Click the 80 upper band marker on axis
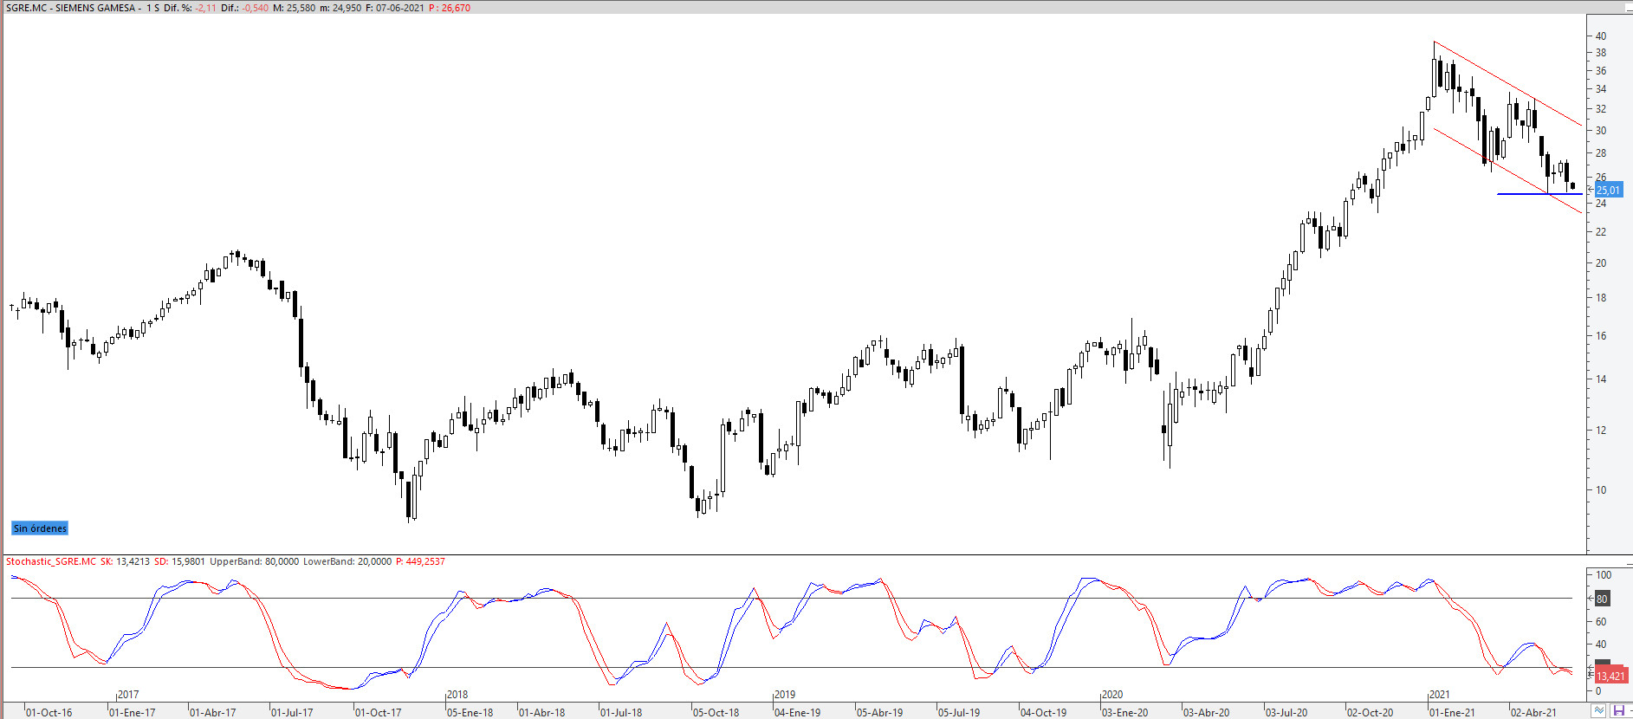The height and width of the screenshot is (719, 1633). 1602,599
